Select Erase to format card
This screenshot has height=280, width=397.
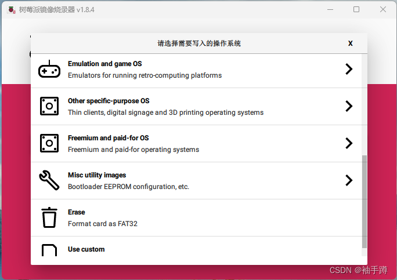(x=196, y=218)
